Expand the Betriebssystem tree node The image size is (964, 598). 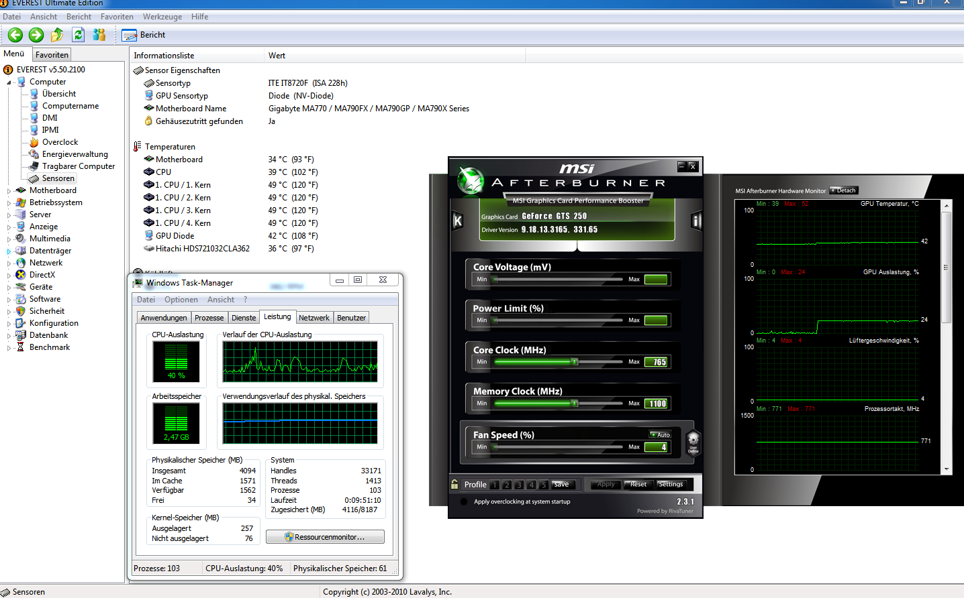tap(9, 203)
